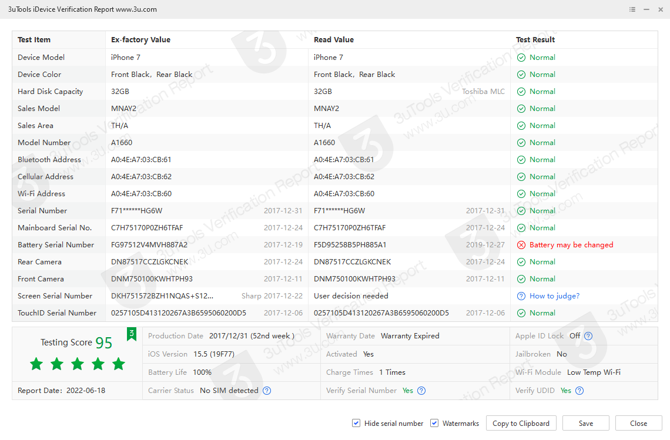
Task: Click Bluetooth Address Normal check icon
Action: coord(521,160)
